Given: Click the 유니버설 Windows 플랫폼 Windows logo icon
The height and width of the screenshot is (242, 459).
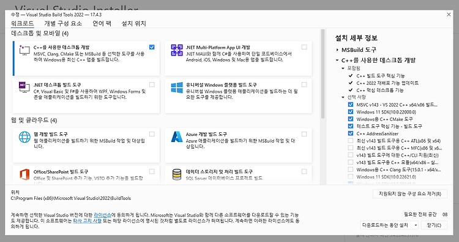Looking at the screenshot, I should [x=177, y=87].
